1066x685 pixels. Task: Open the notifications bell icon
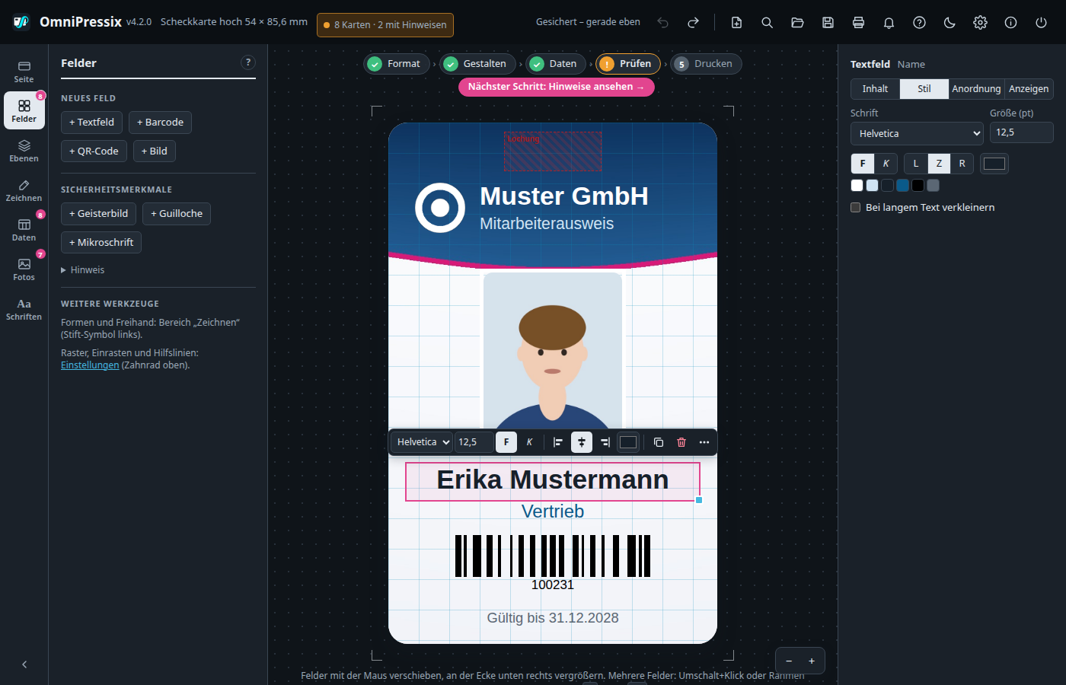tap(889, 23)
